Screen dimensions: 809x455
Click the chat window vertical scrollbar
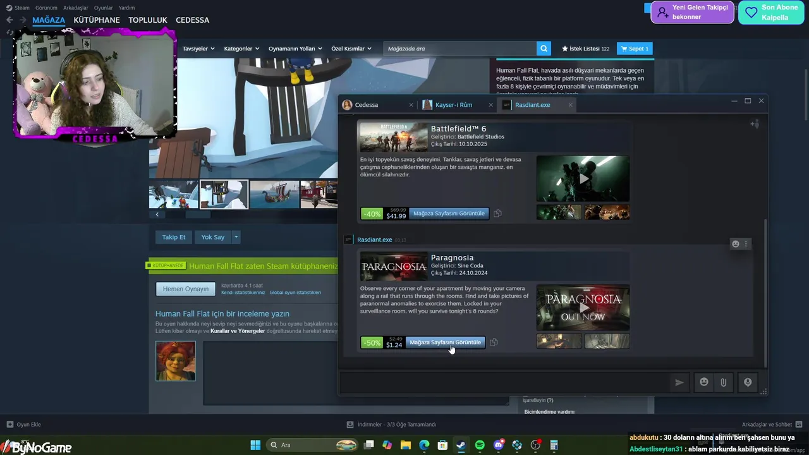click(765, 292)
